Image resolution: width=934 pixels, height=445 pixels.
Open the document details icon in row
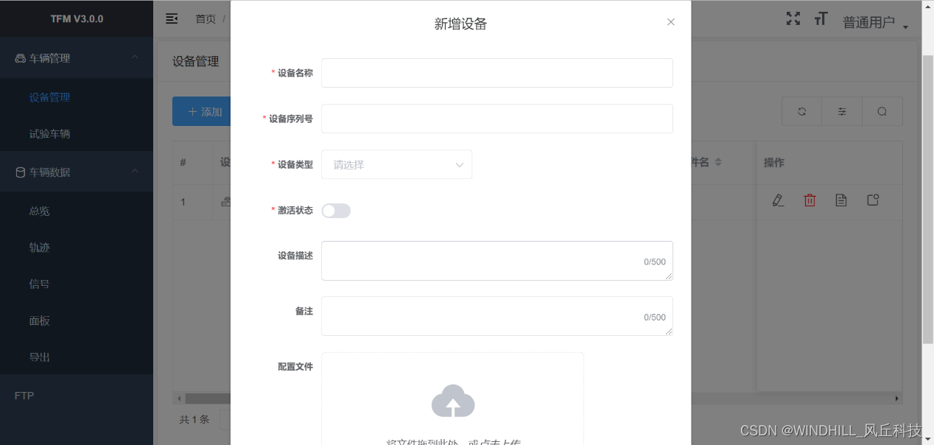[x=841, y=200]
